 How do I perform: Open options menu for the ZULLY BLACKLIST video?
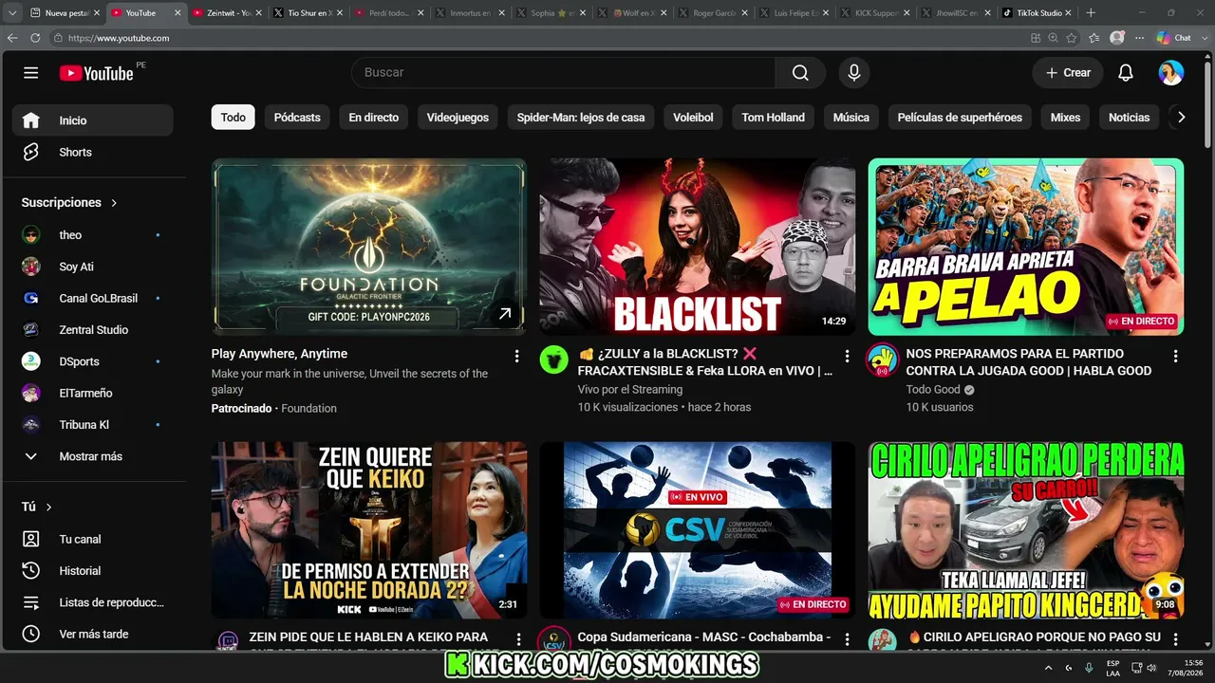(x=847, y=356)
